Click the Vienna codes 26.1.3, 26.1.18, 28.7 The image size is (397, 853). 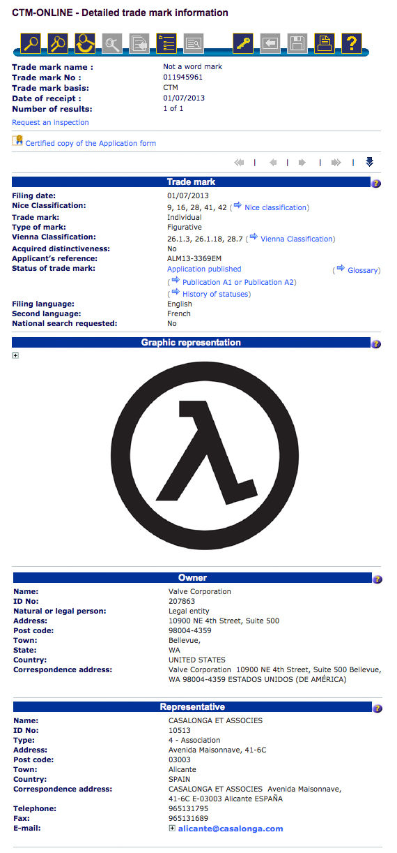click(205, 239)
